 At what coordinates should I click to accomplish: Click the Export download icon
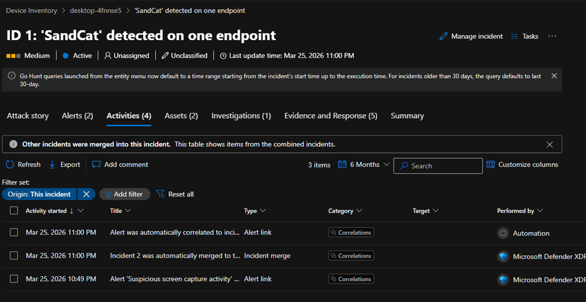point(52,164)
